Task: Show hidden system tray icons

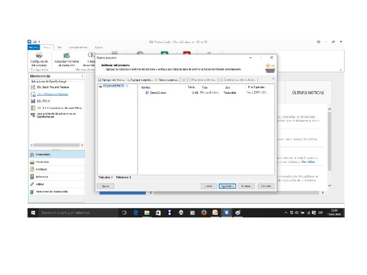Action: [286, 213]
